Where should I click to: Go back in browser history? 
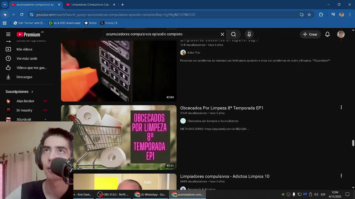click(x=5, y=15)
